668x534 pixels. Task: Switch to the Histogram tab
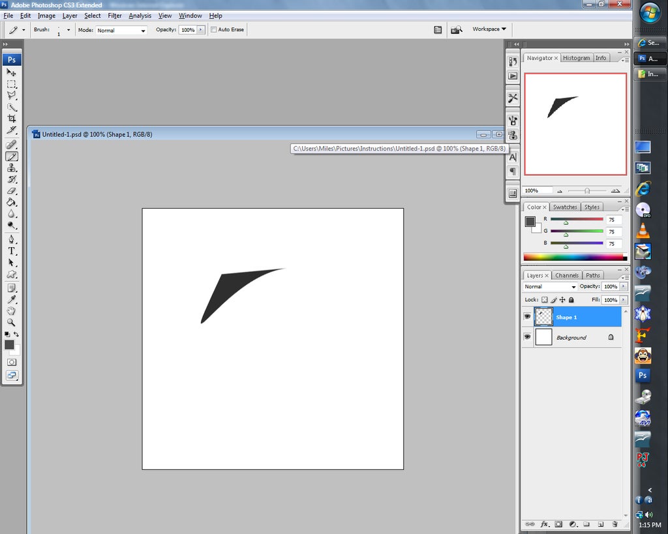click(x=577, y=57)
